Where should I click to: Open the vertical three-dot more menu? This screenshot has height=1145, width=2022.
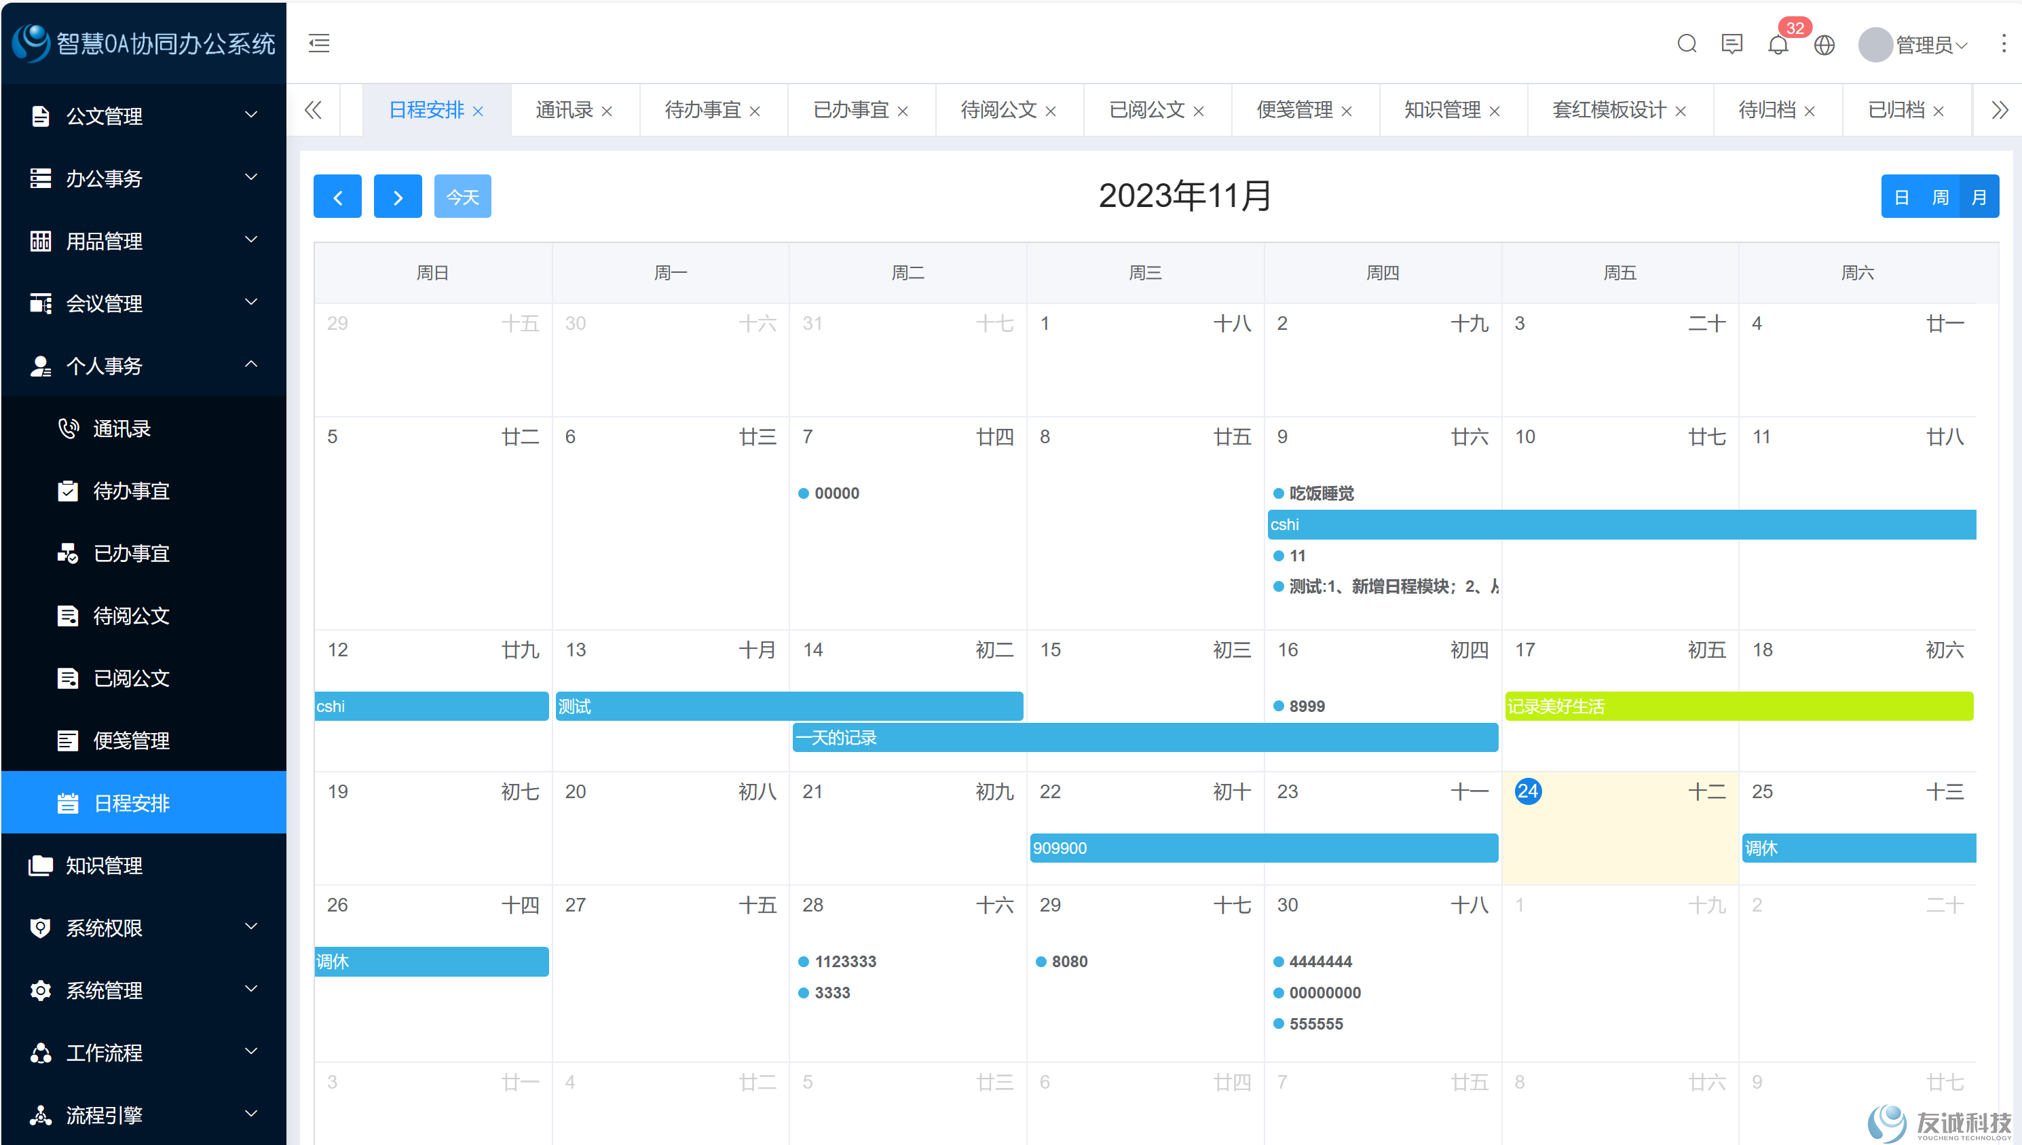pos(2003,43)
